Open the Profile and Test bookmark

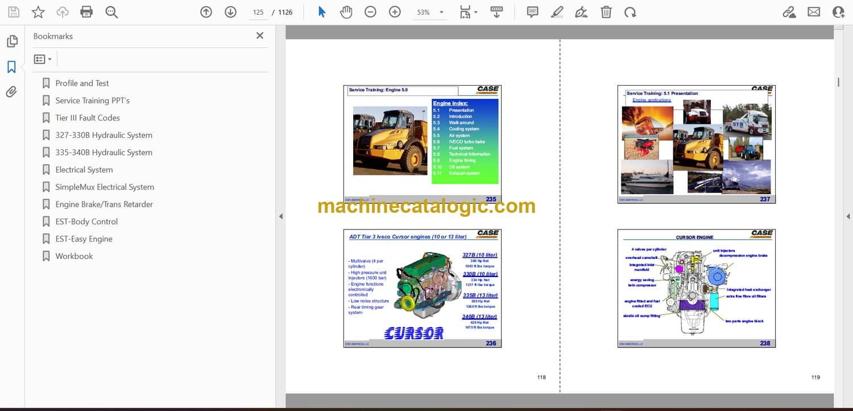(x=82, y=83)
